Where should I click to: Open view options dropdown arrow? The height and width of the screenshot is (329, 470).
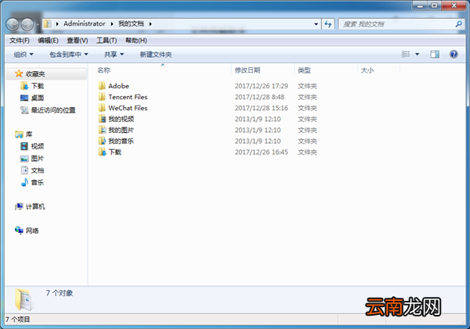click(x=417, y=54)
